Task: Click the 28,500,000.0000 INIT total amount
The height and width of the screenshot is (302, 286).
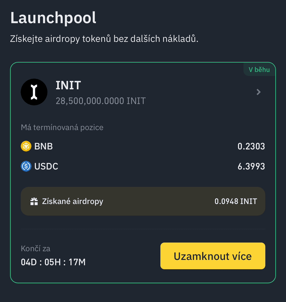Action: click(100, 101)
